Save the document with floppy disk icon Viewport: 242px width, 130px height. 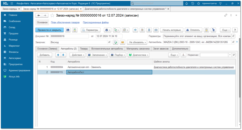68,30
